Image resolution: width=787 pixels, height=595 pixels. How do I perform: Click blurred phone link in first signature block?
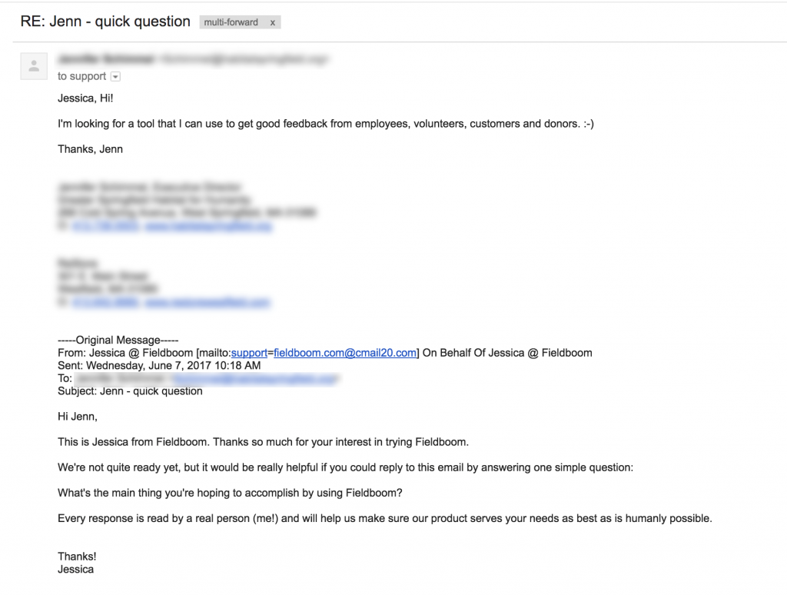pyautogui.click(x=105, y=227)
